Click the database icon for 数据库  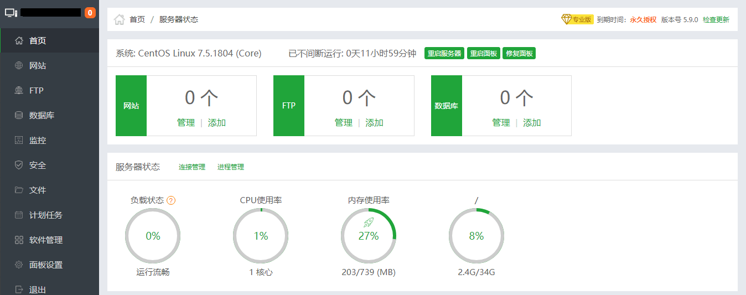point(19,116)
